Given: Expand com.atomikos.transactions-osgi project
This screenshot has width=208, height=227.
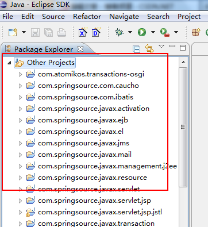Looking at the screenshot, I should point(20,74).
